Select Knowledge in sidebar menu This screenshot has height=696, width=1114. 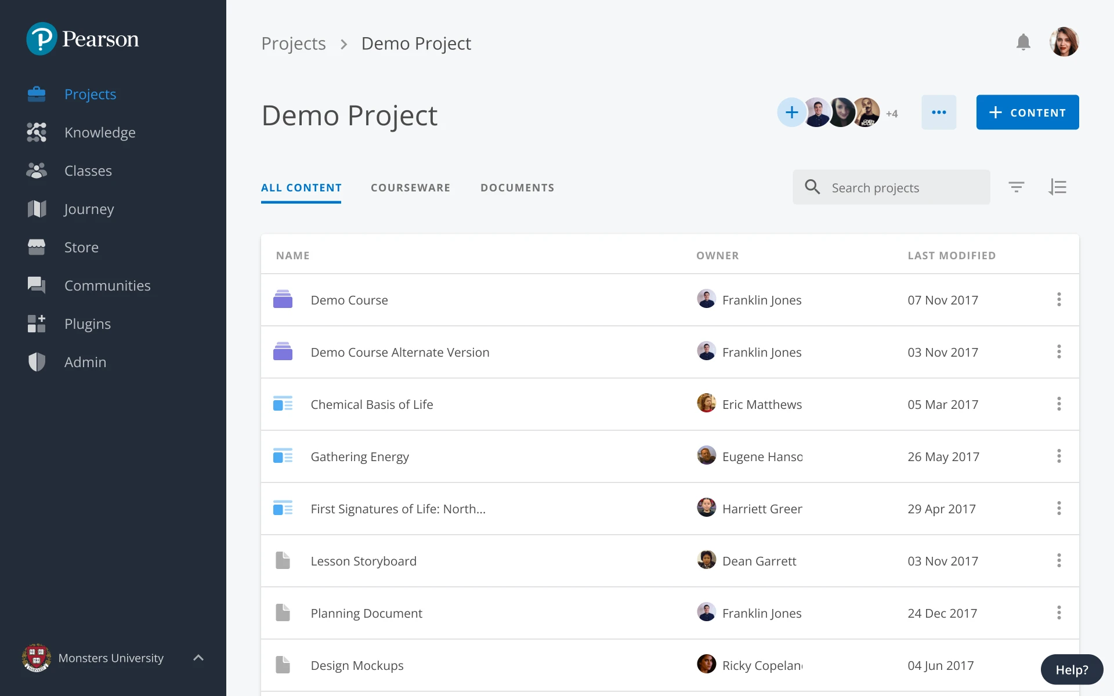pyautogui.click(x=100, y=133)
